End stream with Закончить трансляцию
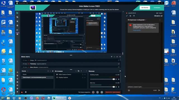 point(113,92)
